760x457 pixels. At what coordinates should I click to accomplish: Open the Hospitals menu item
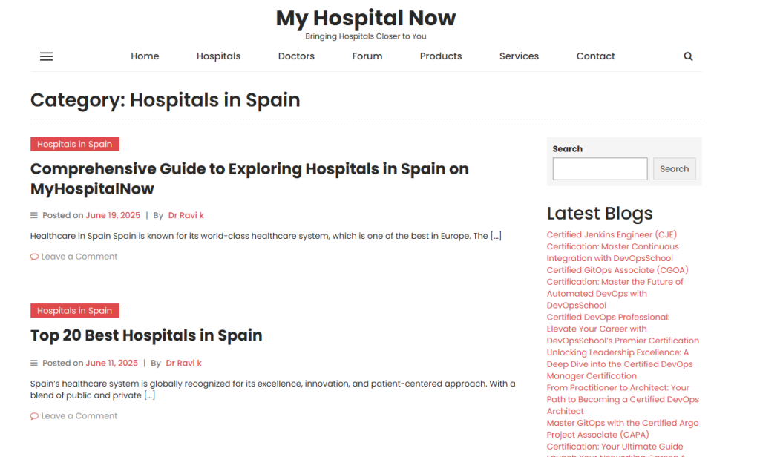[219, 56]
